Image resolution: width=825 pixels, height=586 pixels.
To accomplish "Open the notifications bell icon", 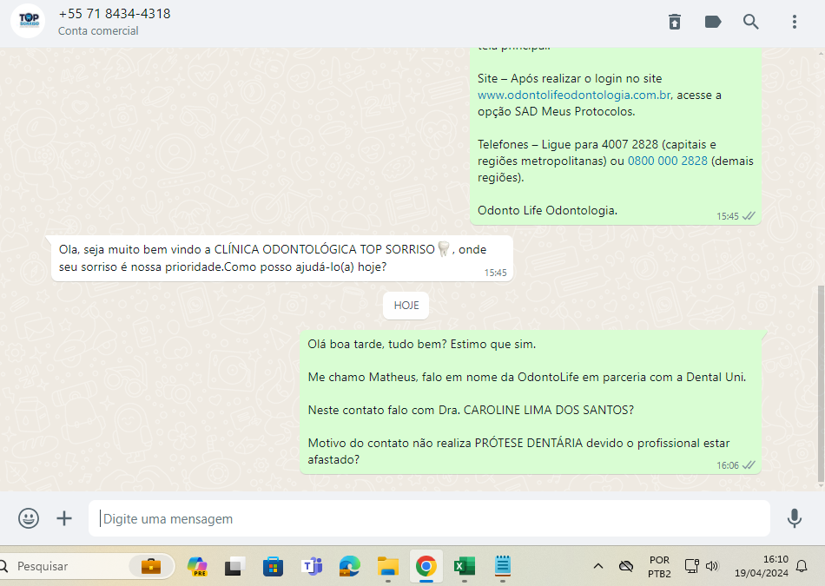I will (802, 566).
